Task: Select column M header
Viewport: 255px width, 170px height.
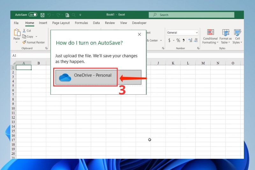Action: [x=203, y=63]
